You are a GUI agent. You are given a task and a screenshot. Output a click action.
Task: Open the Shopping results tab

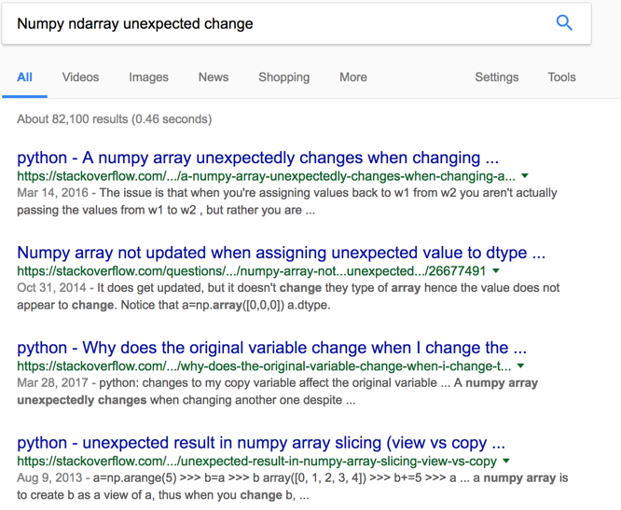coord(283,77)
